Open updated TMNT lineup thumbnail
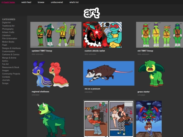This screenshot has height=137, width=183. click(56, 35)
